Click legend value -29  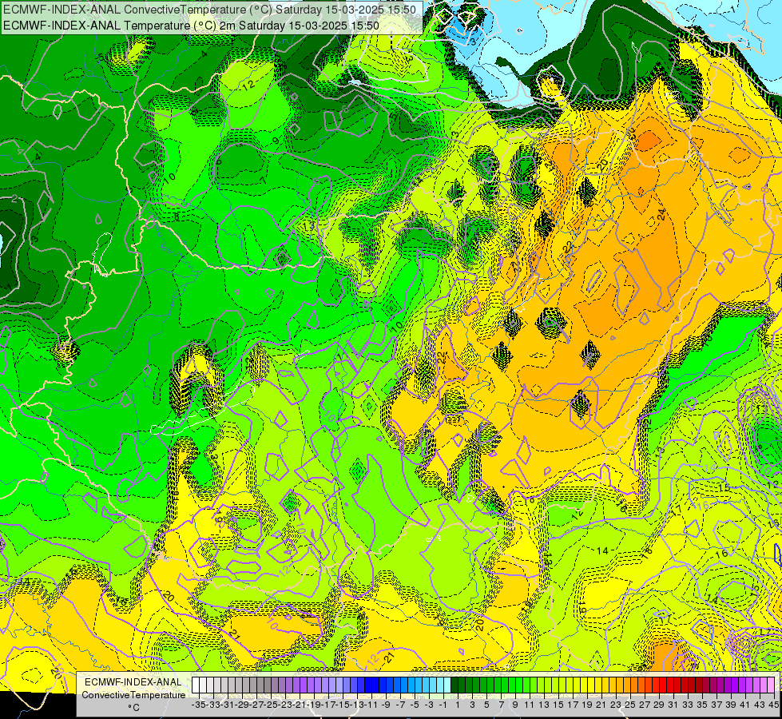(x=242, y=705)
